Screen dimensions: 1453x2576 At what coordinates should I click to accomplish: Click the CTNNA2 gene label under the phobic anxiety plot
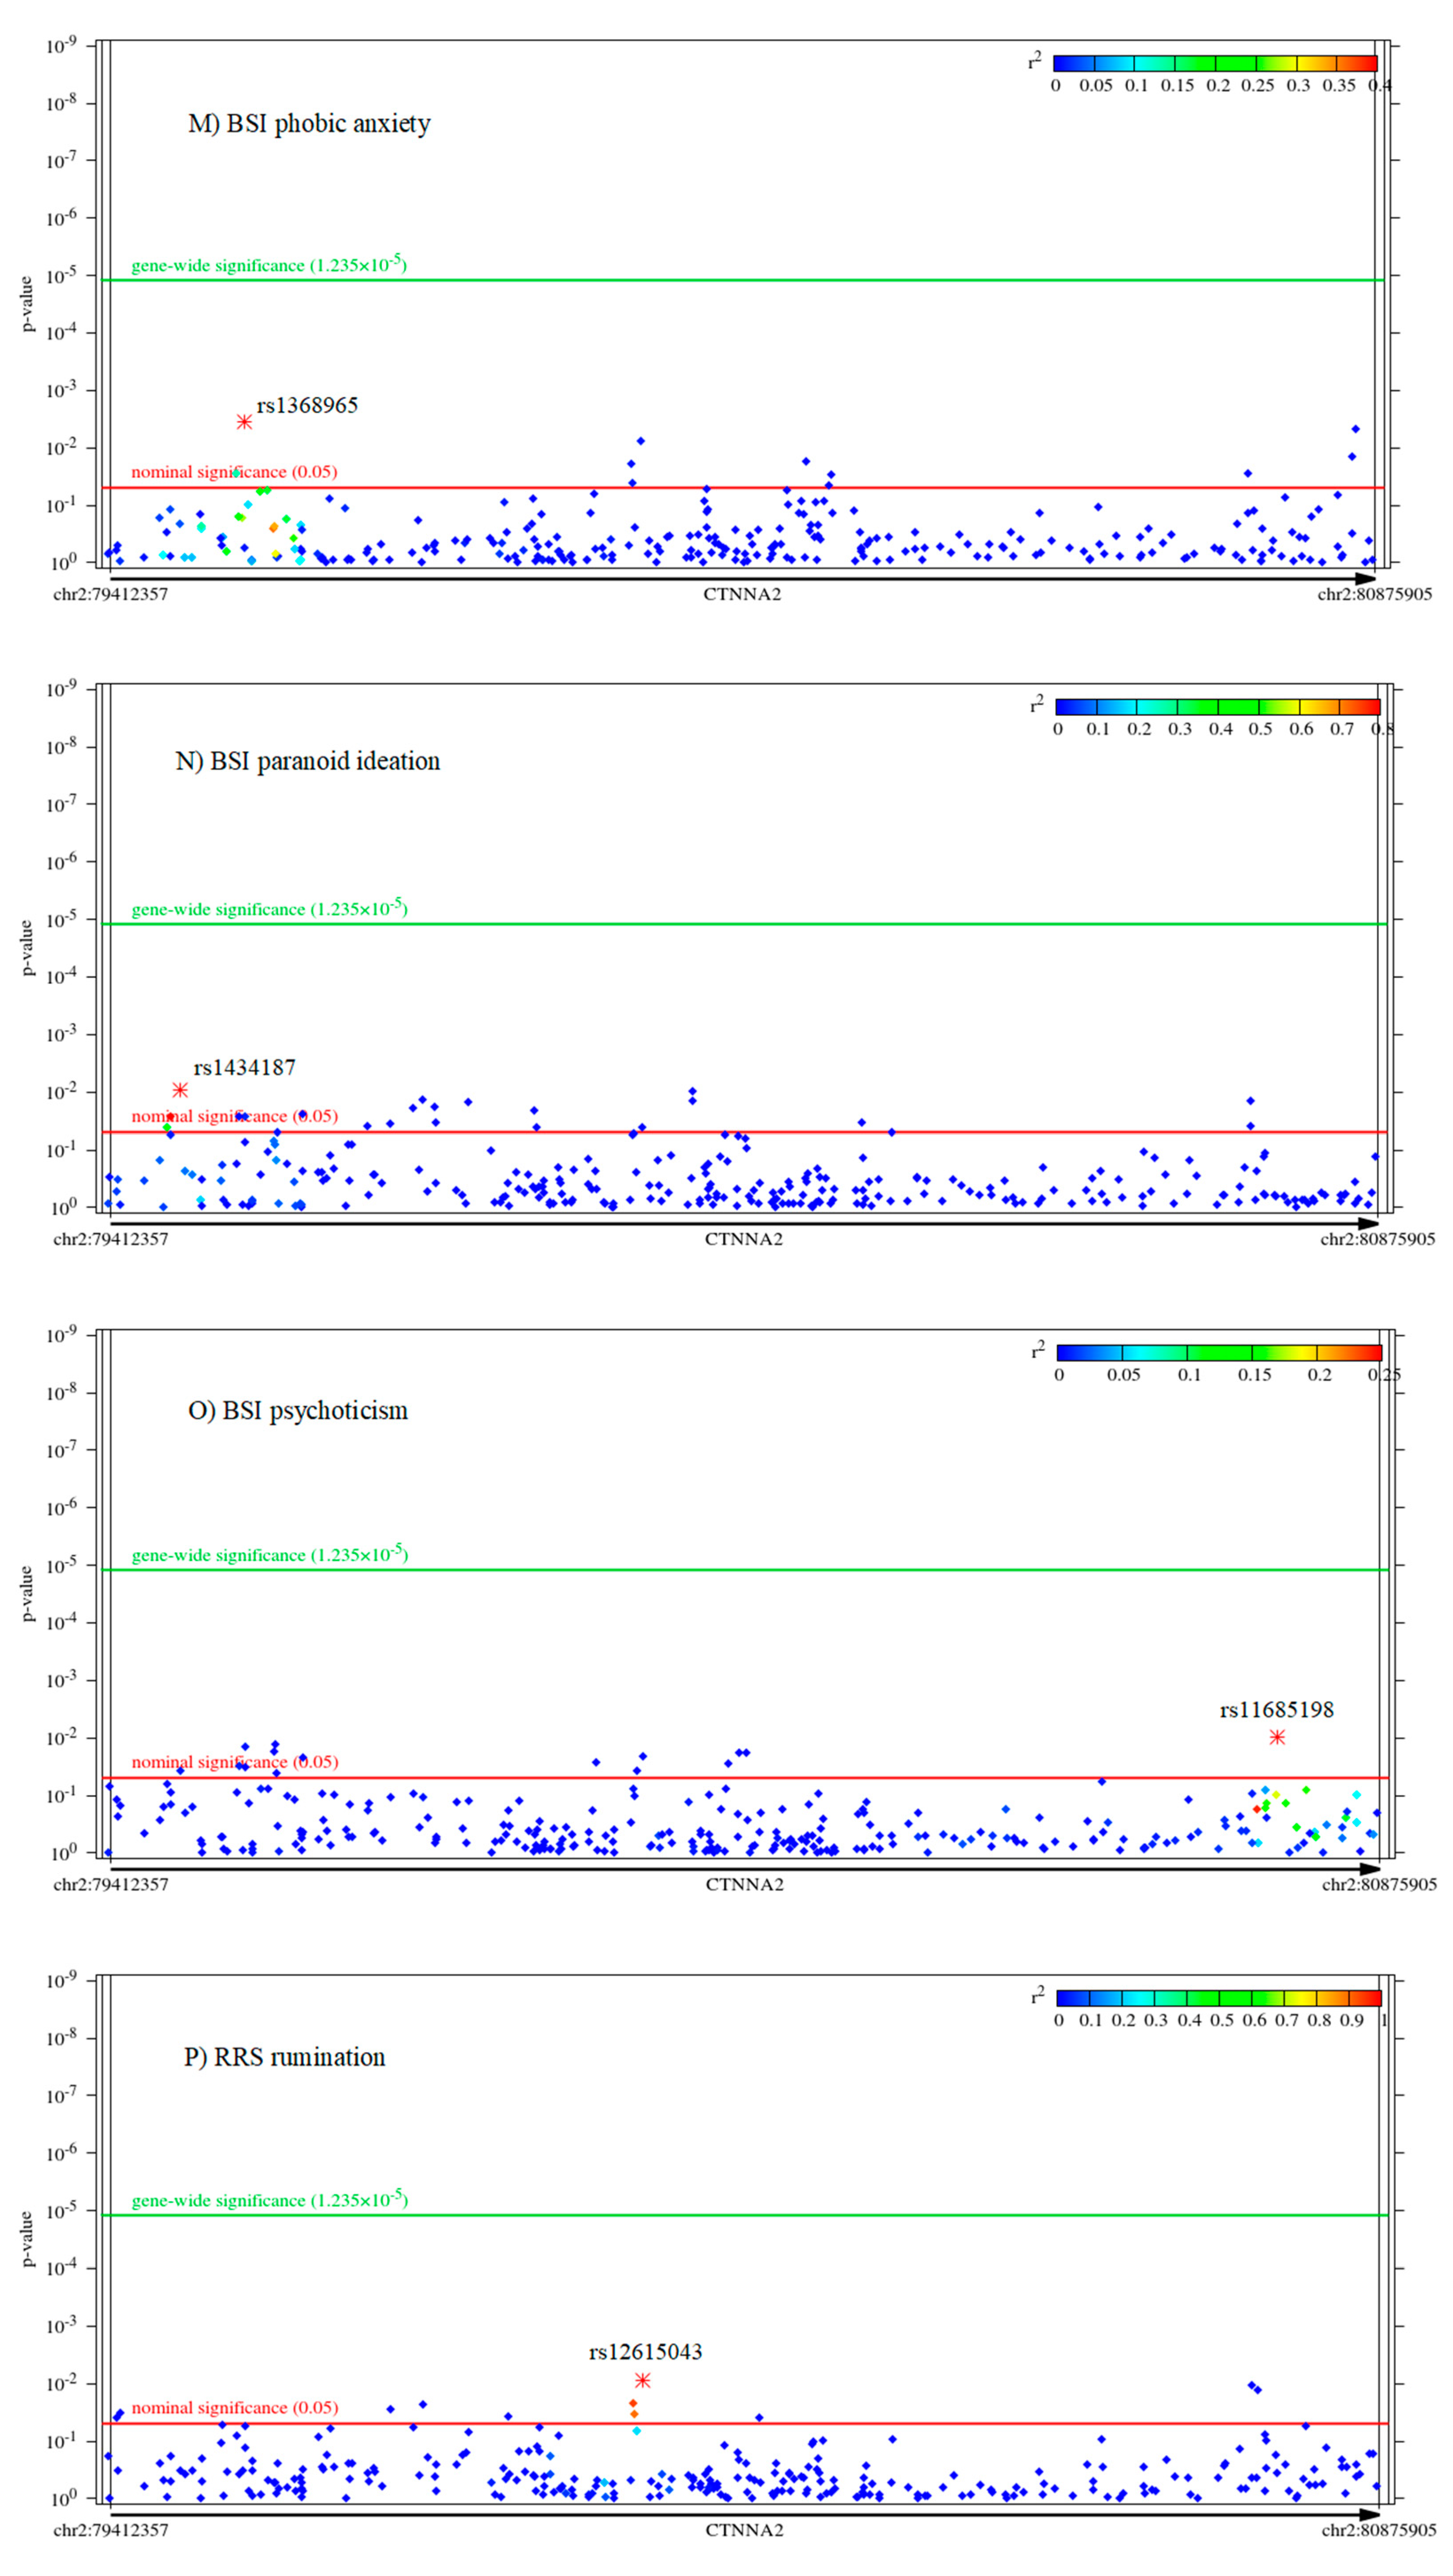(x=742, y=594)
